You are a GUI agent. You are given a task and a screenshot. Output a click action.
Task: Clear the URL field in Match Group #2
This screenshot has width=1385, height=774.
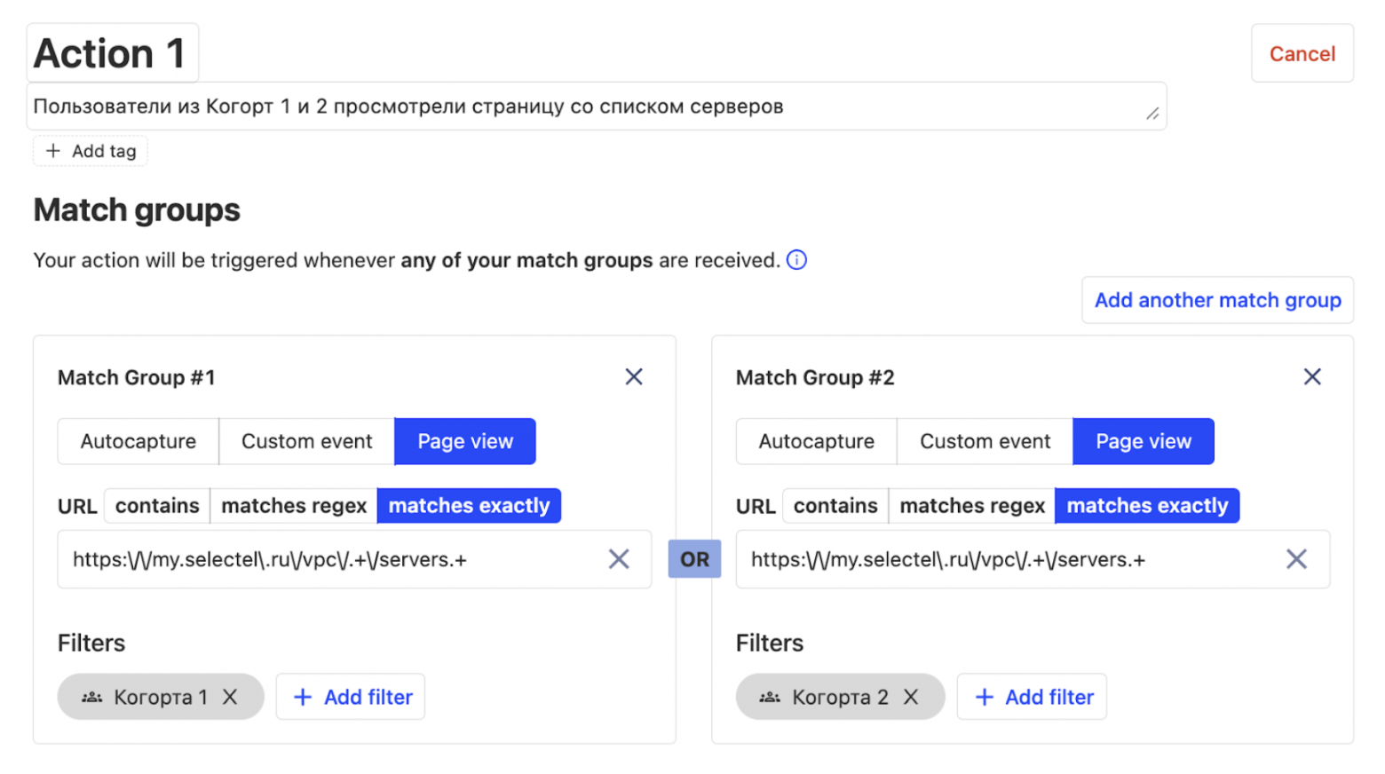click(x=1296, y=559)
